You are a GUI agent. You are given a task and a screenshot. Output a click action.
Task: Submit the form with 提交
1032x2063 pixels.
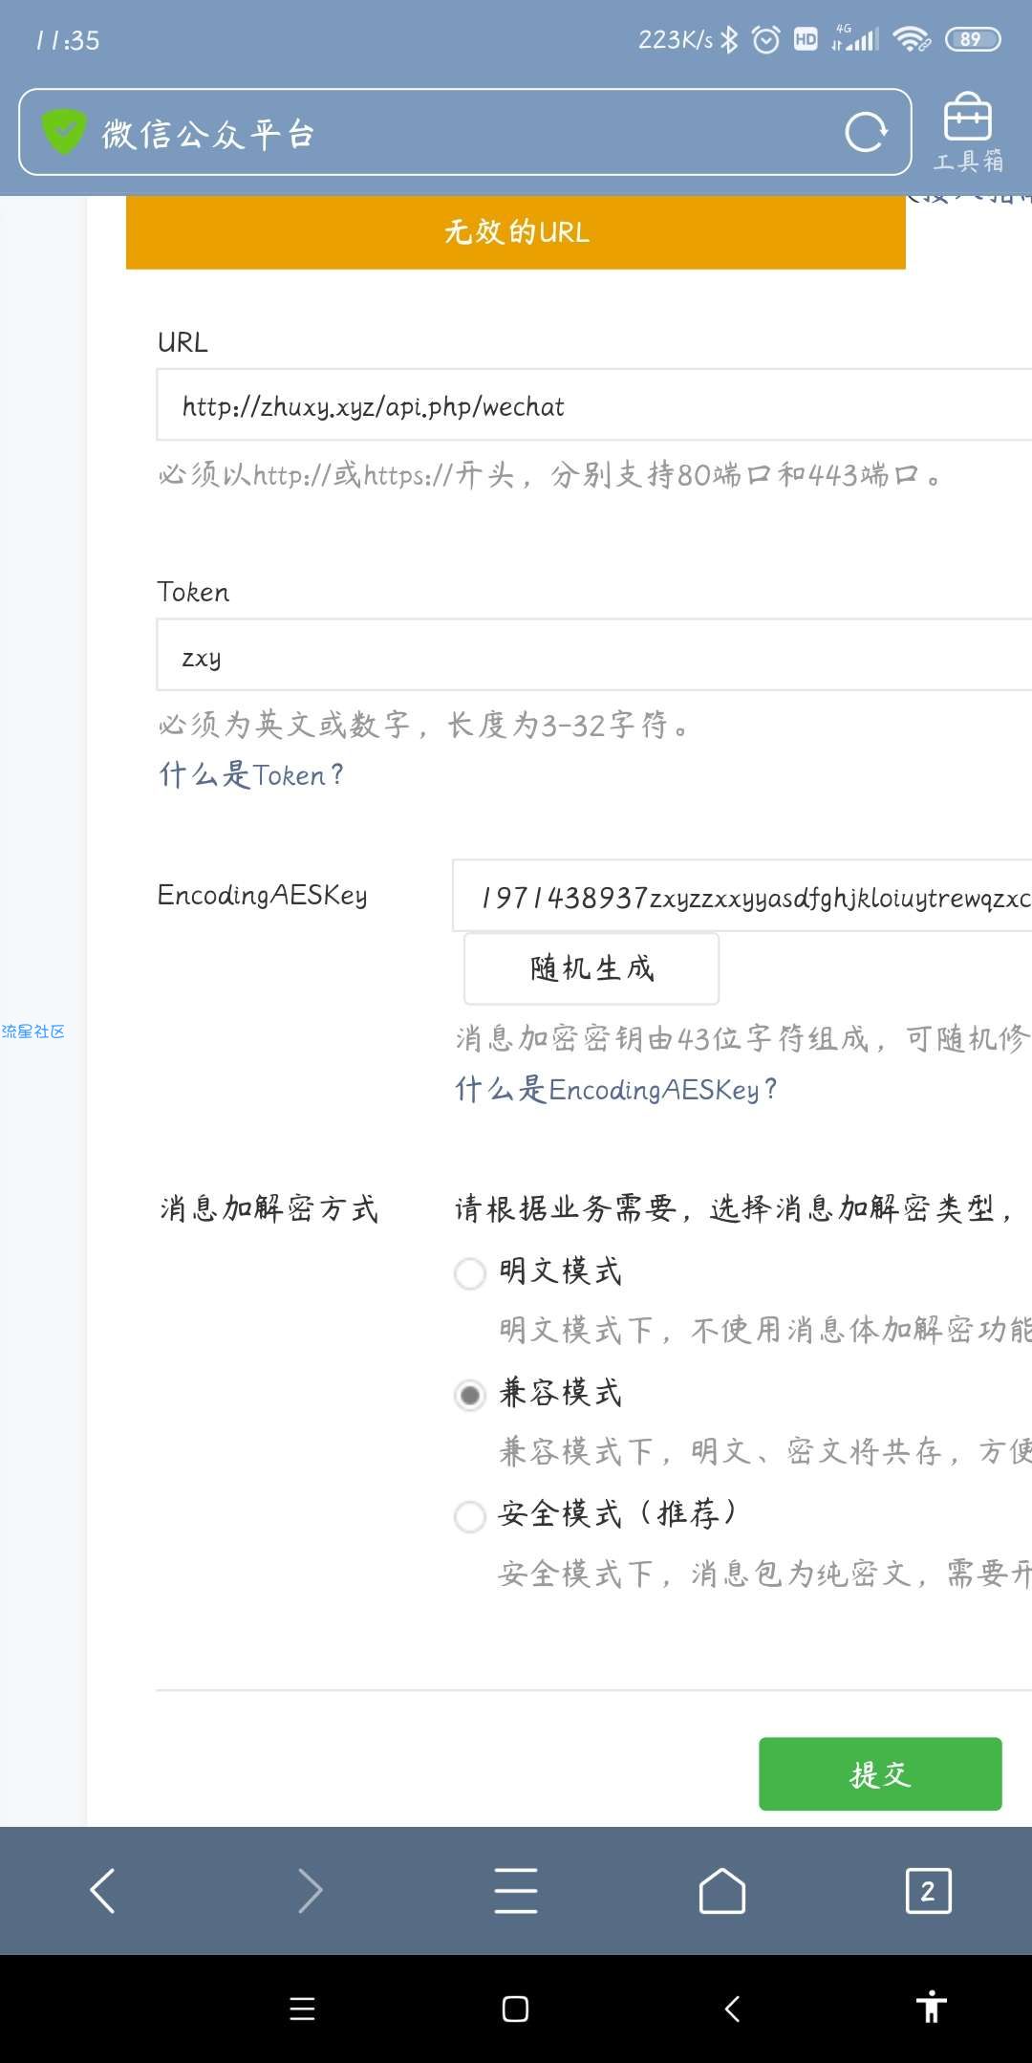pos(880,1773)
